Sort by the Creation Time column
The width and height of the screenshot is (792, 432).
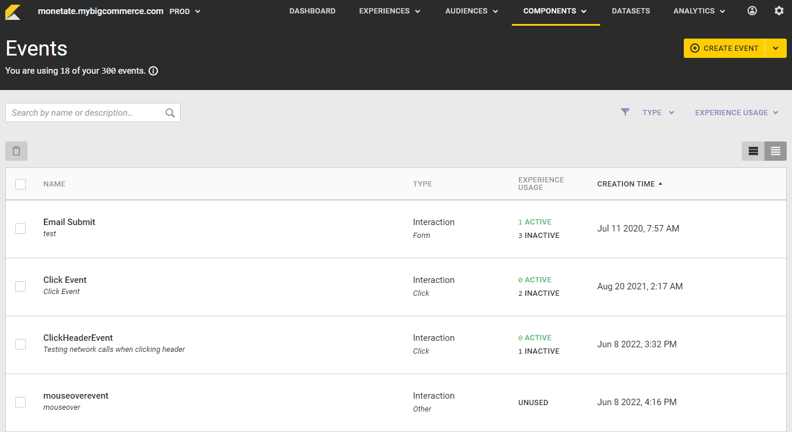630,184
